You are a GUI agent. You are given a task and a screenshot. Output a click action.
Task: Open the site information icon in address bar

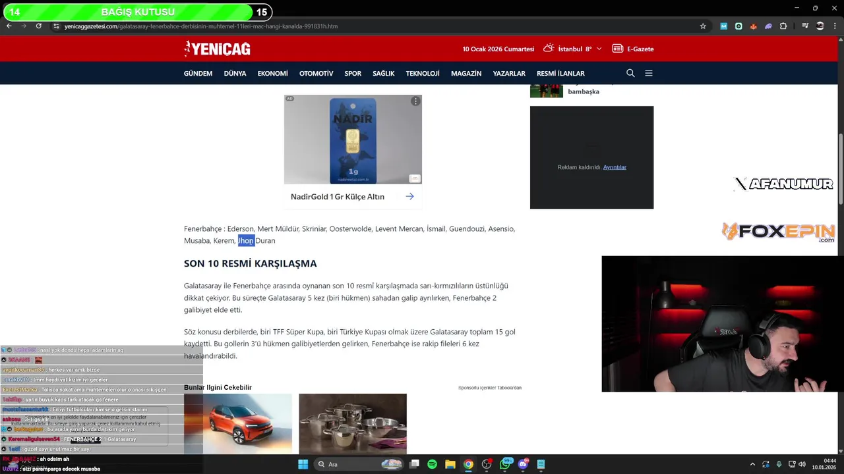[x=56, y=26]
